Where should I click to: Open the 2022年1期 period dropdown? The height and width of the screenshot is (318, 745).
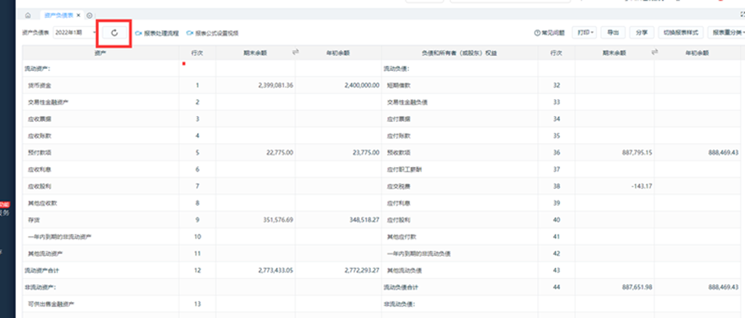(75, 33)
